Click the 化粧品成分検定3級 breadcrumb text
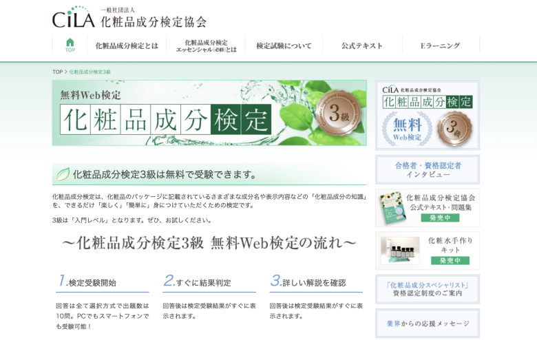537x340 pixels. [x=90, y=72]
